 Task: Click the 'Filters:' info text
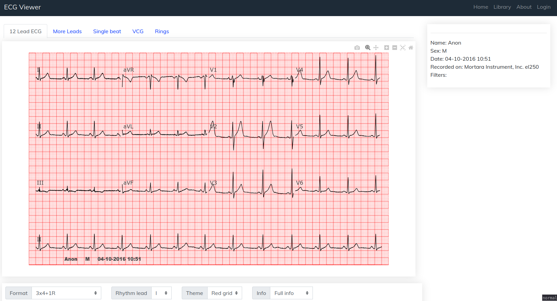point(438,75)
